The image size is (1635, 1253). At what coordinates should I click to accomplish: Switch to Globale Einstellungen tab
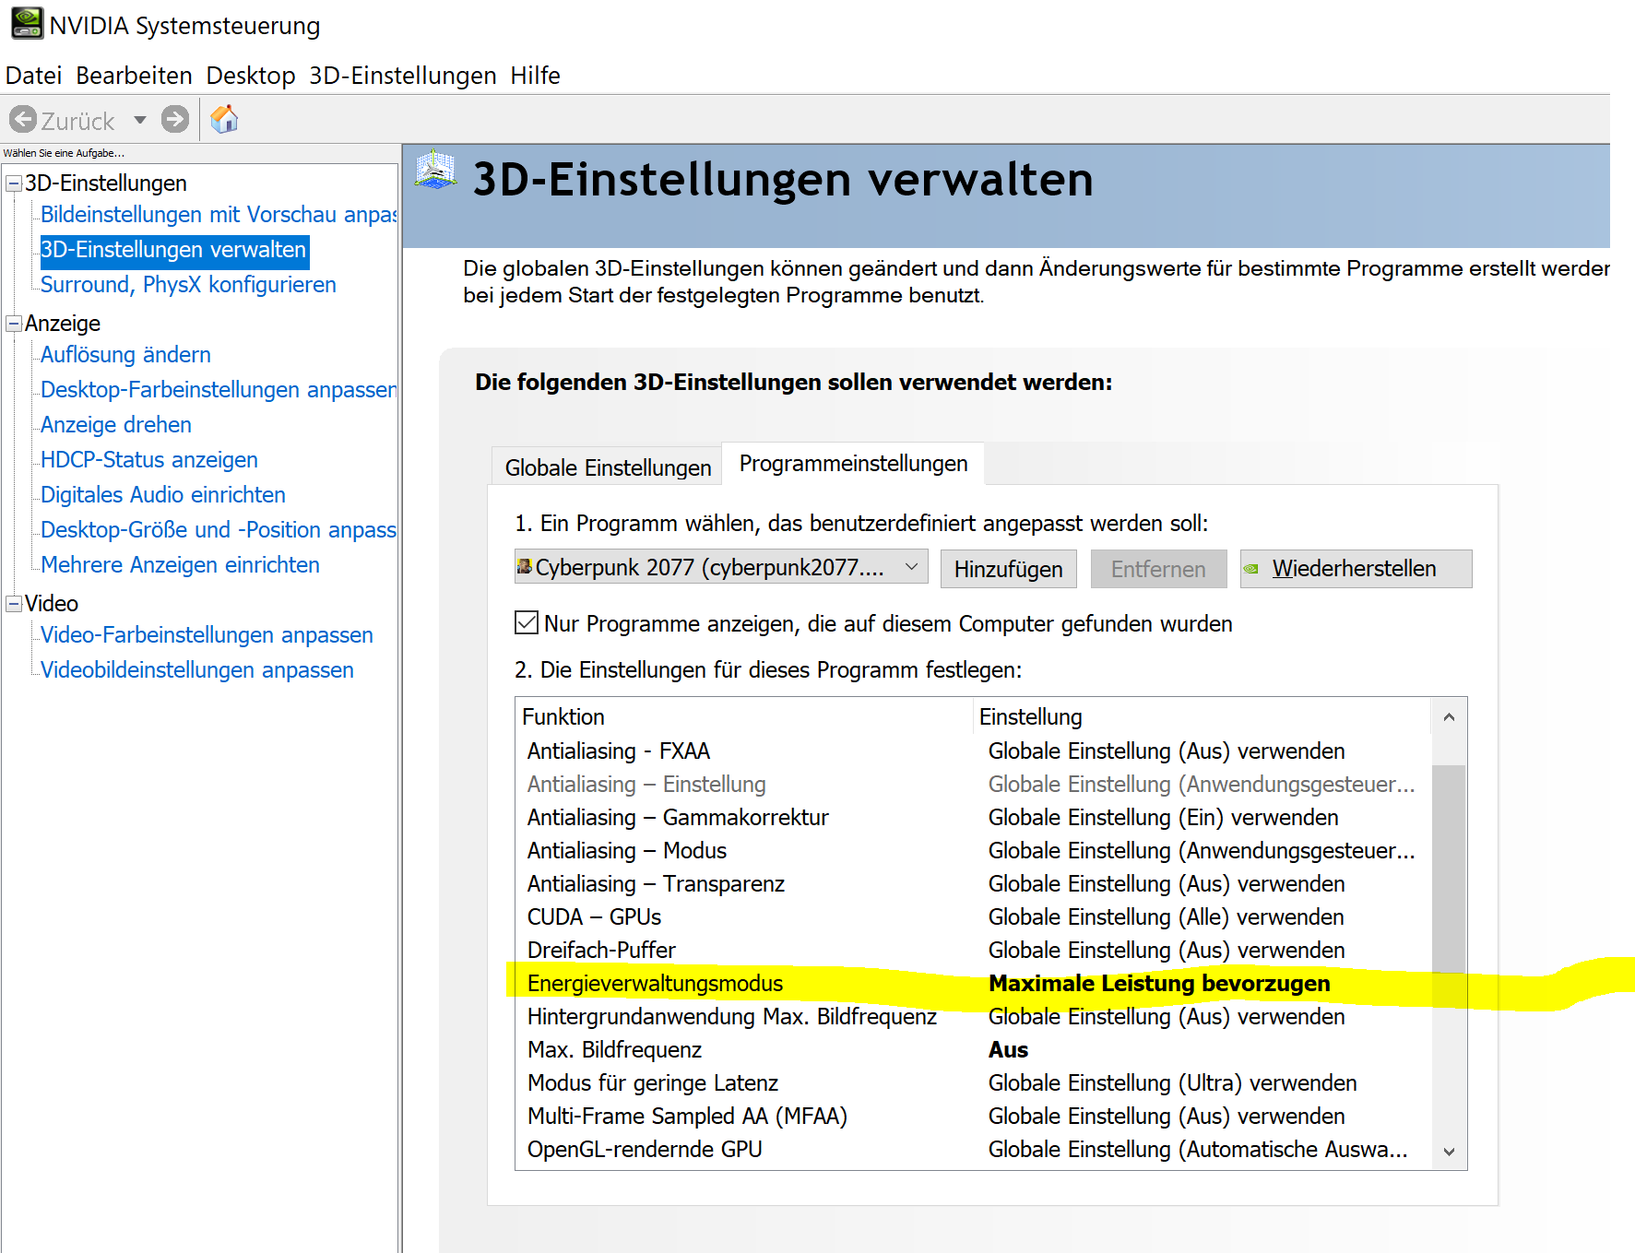(608, 467)
